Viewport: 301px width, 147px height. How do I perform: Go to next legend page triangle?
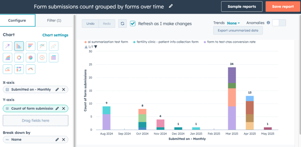pos(96,47)
